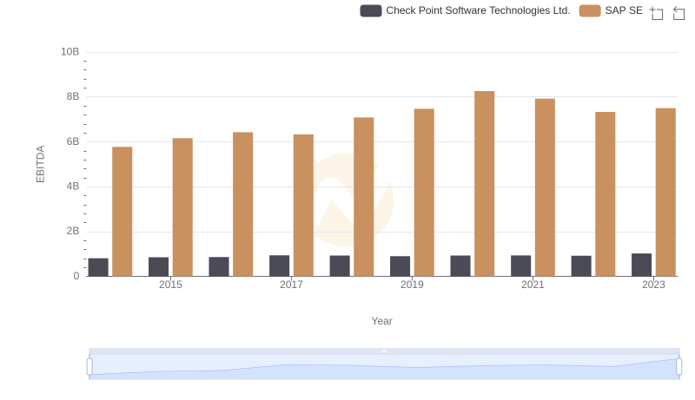Select the SAP SE bar for 2018
Image resolution: width=695 pixels, height=400 pixels.
(364, 197)
